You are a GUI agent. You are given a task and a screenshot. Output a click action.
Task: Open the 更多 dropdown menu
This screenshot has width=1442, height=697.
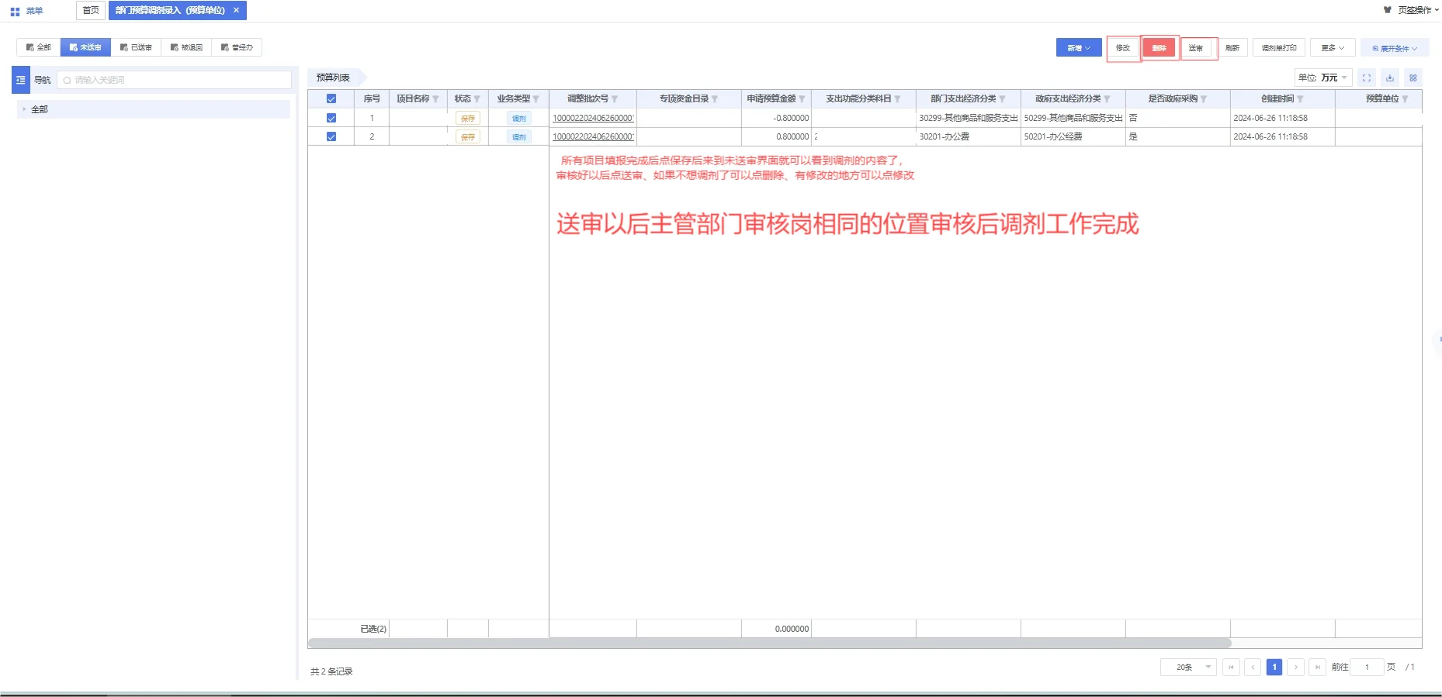pos(1333,48)
